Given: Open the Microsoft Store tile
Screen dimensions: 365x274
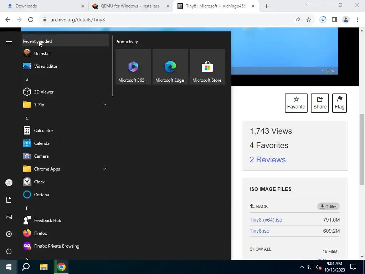Looking at the screenshot, I should pyautogui.click(x=207, y=67).
